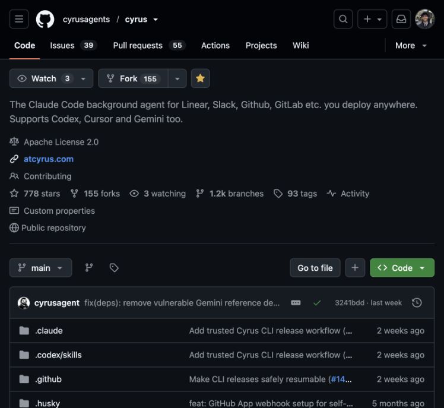Open the notifications inbox icon

(x=401, y=19)
